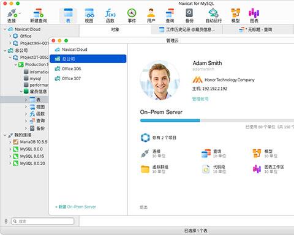Click the 查询 icon in On-Prem Server panel
294x235 pixels.
pyautogui.click(x=206, y=154)
